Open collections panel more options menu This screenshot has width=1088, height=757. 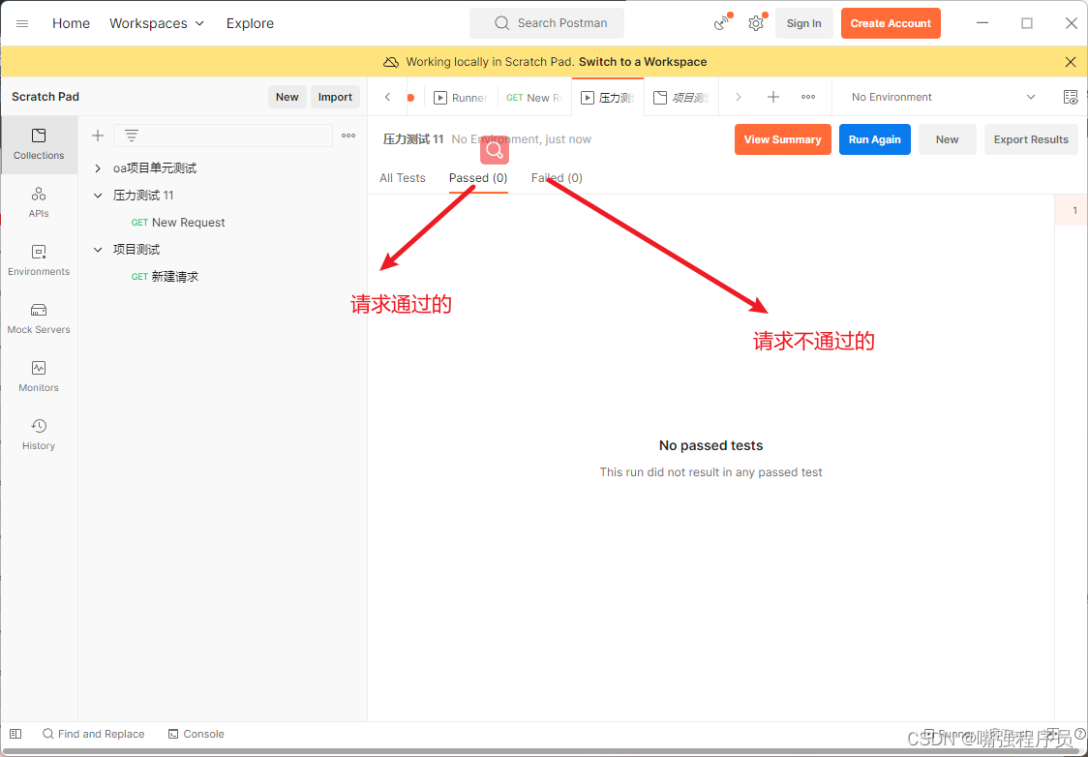[348, 136]
